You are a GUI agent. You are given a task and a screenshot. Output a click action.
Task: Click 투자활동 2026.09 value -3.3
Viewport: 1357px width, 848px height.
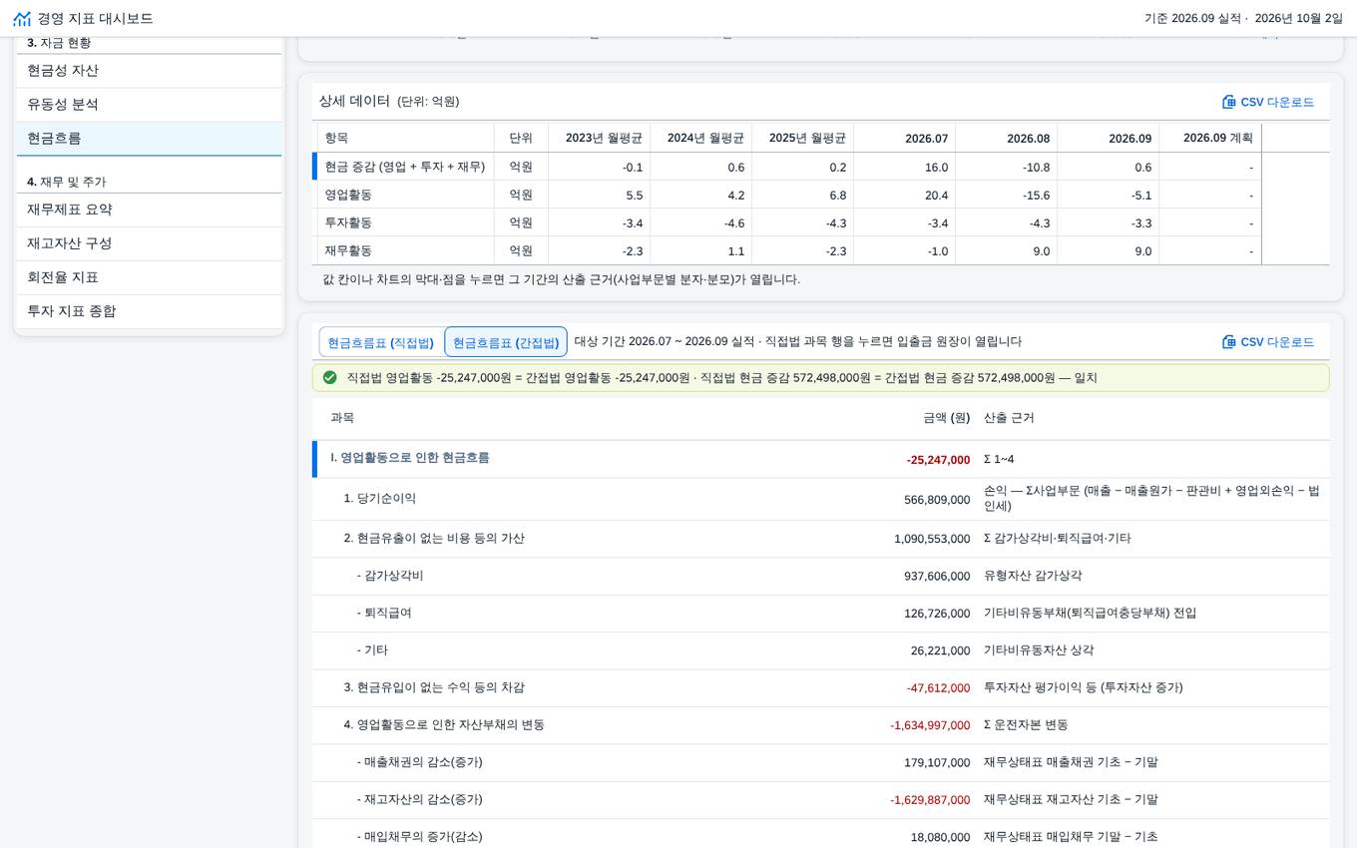(x=1108, y=222)
